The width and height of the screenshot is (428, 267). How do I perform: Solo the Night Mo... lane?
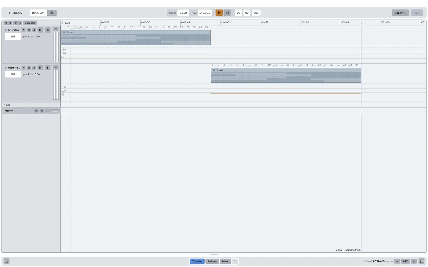48,68
